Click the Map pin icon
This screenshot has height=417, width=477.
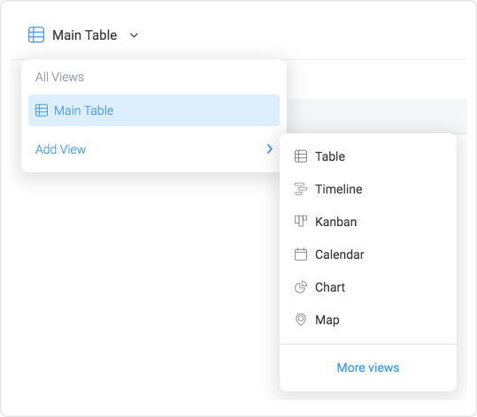pyautogui.click(x=301, y=320)
